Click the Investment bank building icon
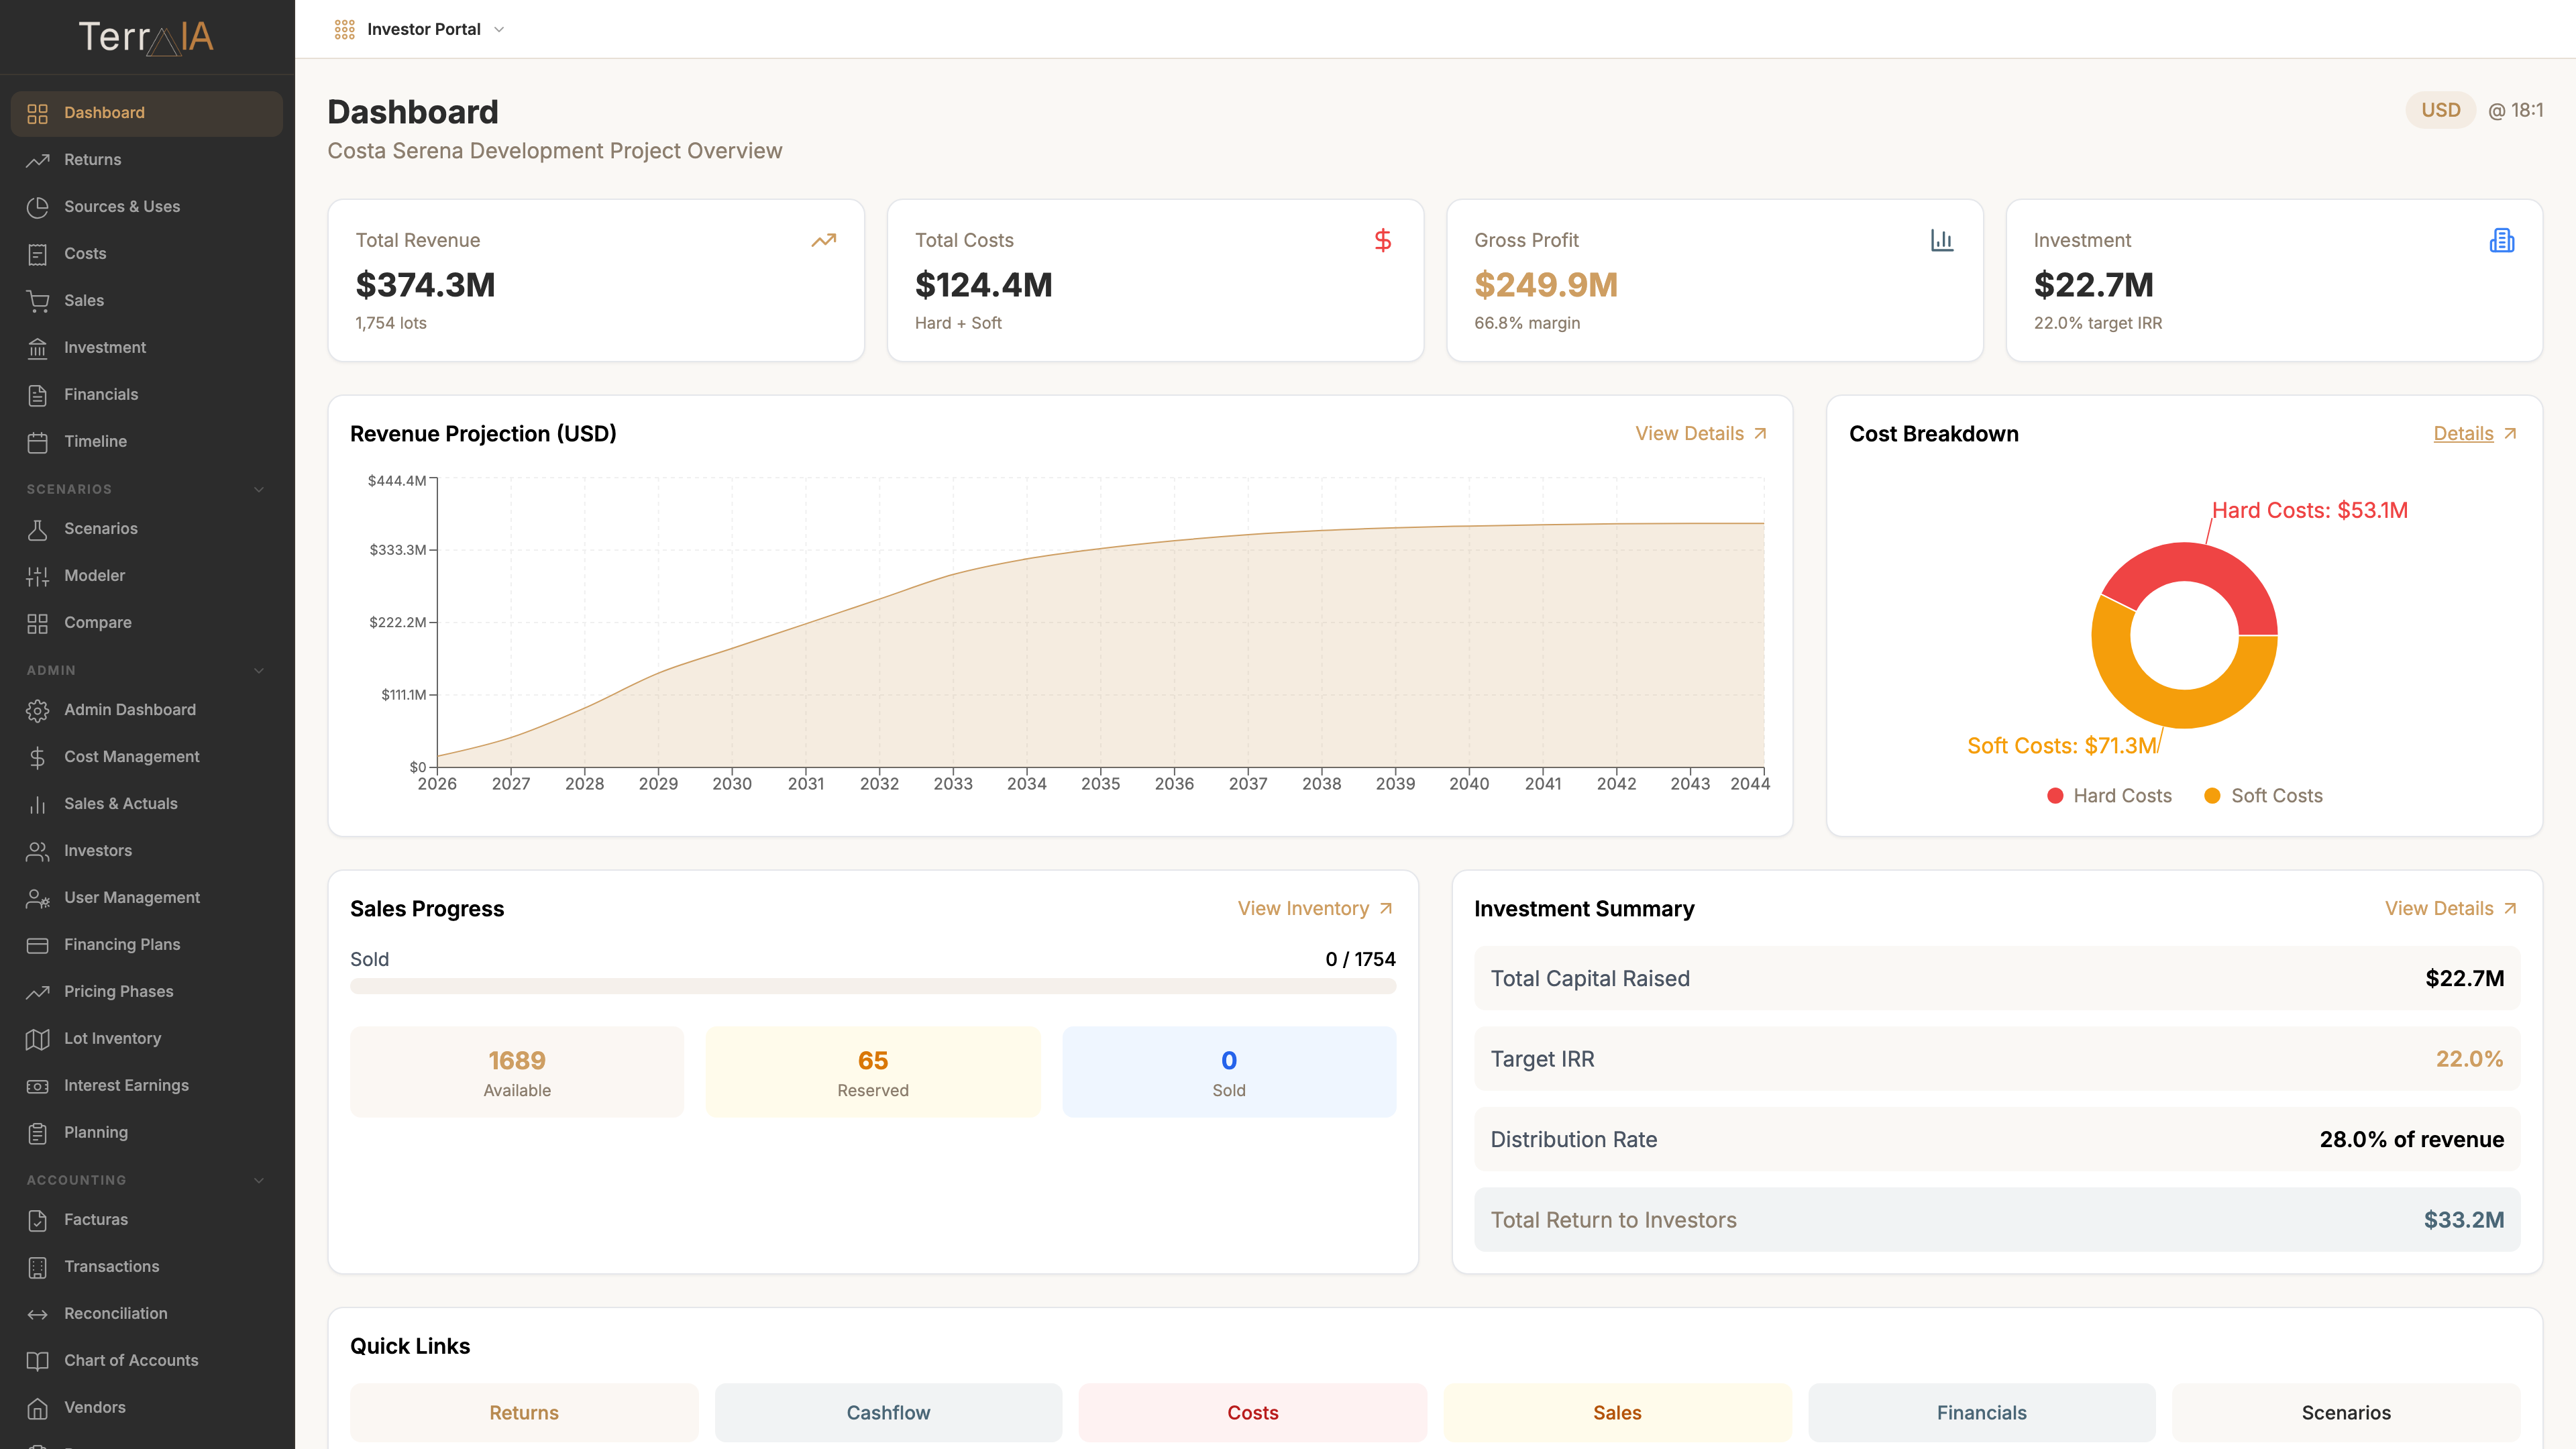This screenshot has width=2576, height=1449. 38,348
